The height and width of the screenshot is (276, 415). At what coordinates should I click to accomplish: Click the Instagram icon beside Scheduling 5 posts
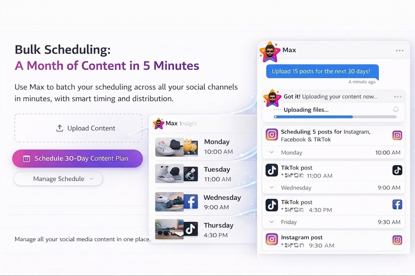tap(397, 135)
